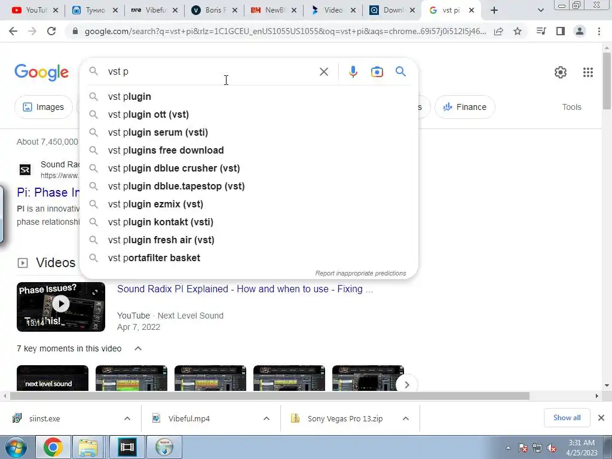Open Chrome media controls icon
This screenshot has width=612, height=459.
click(x=541, y=31)
